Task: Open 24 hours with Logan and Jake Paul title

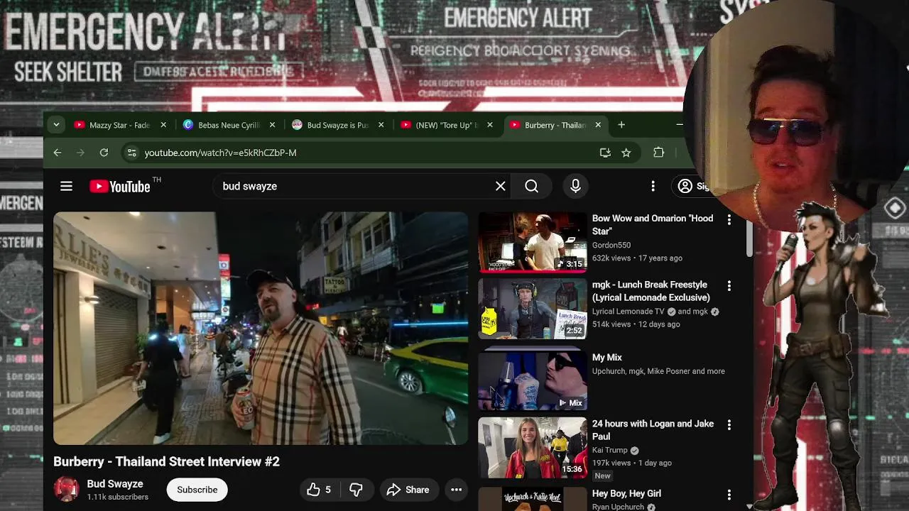Action: pos(653,430)
